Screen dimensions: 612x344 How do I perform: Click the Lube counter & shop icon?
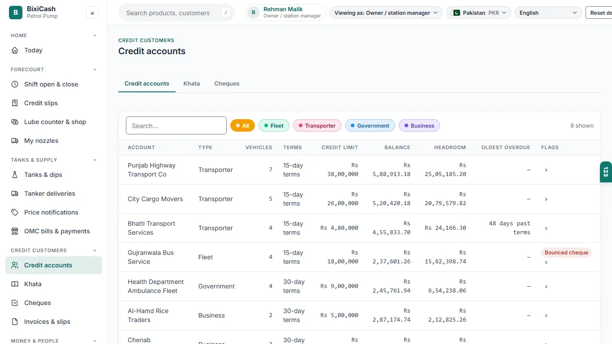click(15, 122)
